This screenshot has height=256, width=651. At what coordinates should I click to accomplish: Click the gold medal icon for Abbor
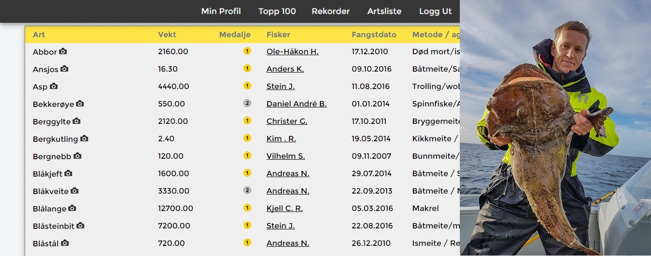[x=247, y=51]
